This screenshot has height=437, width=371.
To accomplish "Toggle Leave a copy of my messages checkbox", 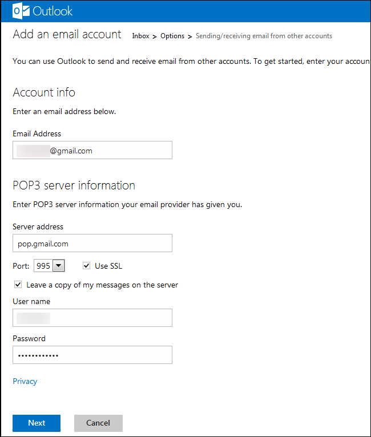I will tap(18, 285).
